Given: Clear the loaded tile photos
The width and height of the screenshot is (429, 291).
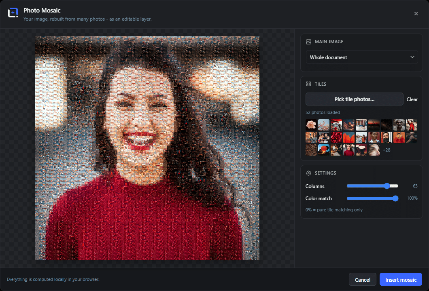Looking at the screenshot, I should 412,99.
